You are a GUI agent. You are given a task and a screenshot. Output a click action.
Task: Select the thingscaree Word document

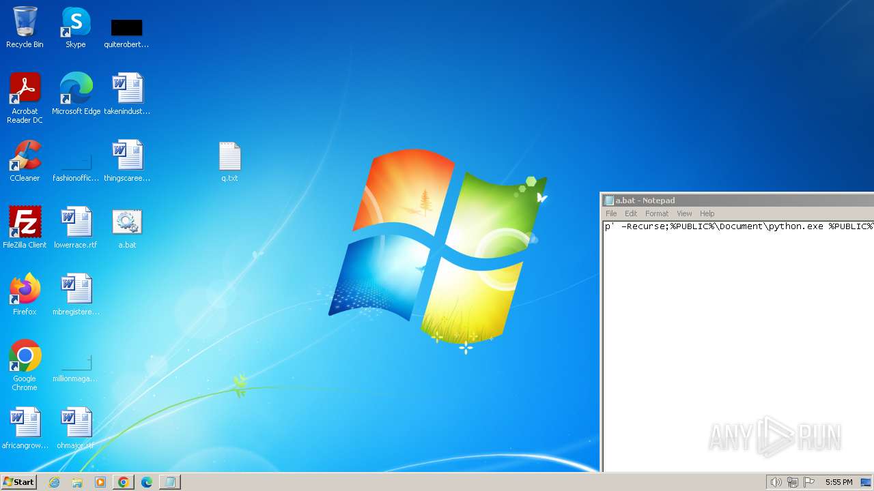pyautogui.click(x=127, y=160)
